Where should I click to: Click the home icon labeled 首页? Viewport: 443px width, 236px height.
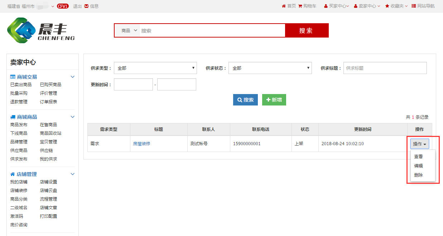[x=284, y=6]
